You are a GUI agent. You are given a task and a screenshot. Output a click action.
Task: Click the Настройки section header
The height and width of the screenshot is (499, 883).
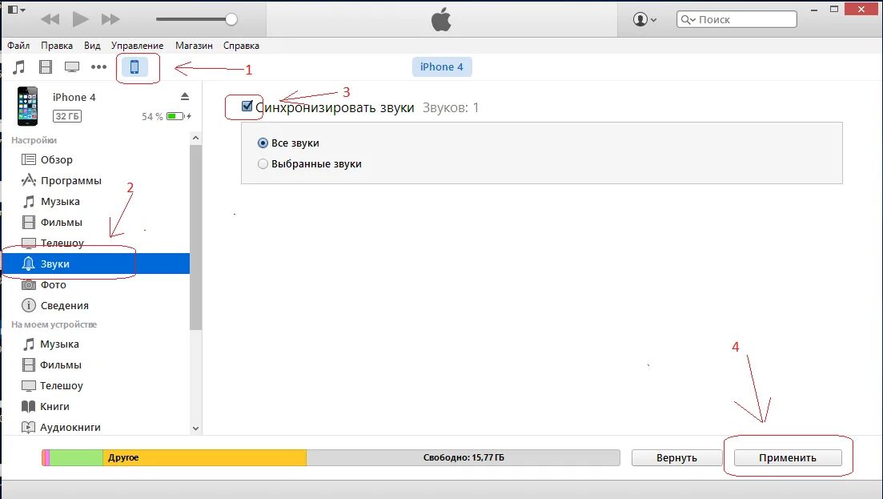[x=34, y=140]
